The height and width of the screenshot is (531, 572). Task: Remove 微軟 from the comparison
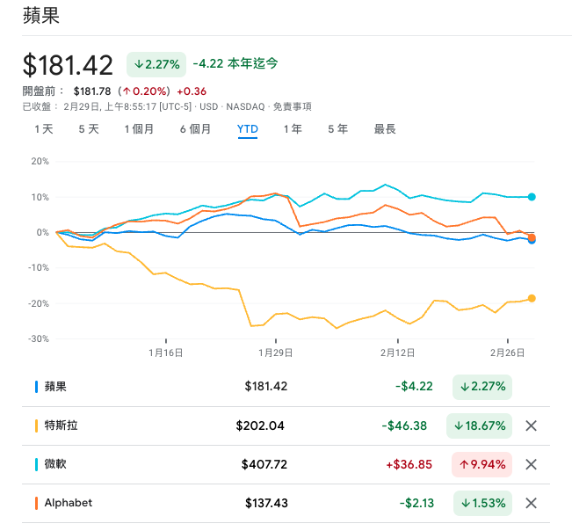(x=531, y=464)
